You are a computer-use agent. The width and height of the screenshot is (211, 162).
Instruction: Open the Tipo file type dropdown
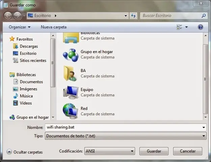click(x=126, y=136)
